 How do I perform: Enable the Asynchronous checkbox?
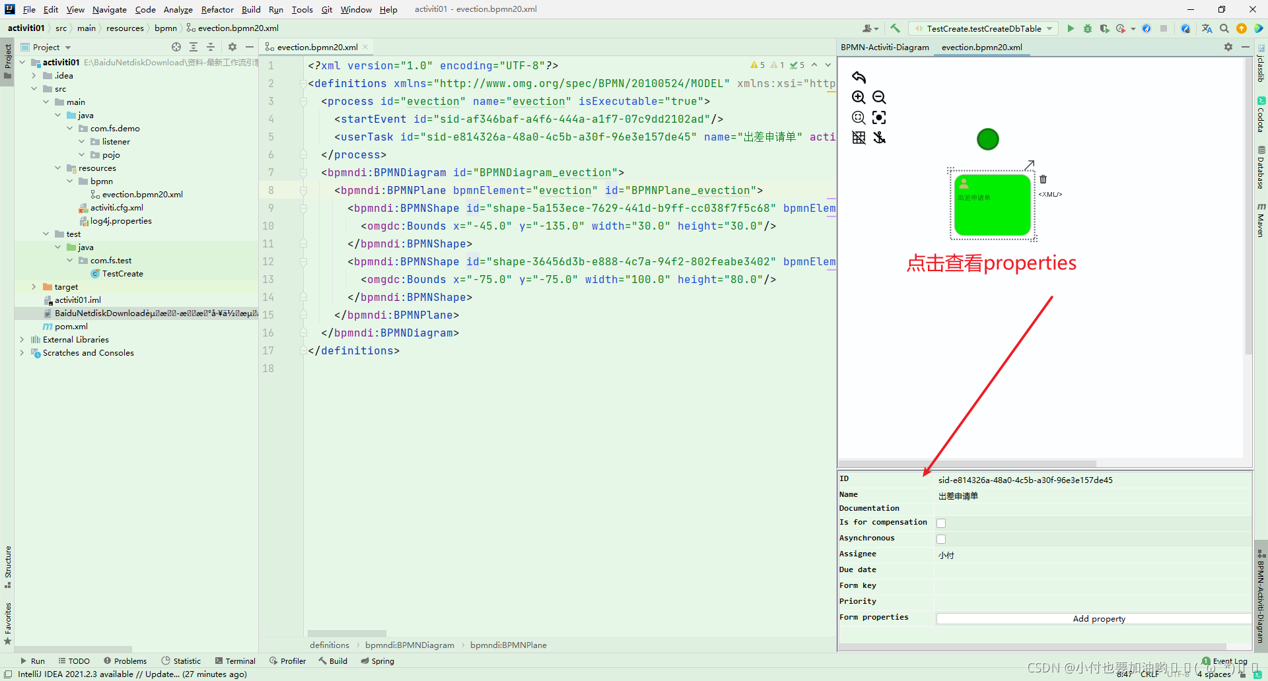click(941, 539)
